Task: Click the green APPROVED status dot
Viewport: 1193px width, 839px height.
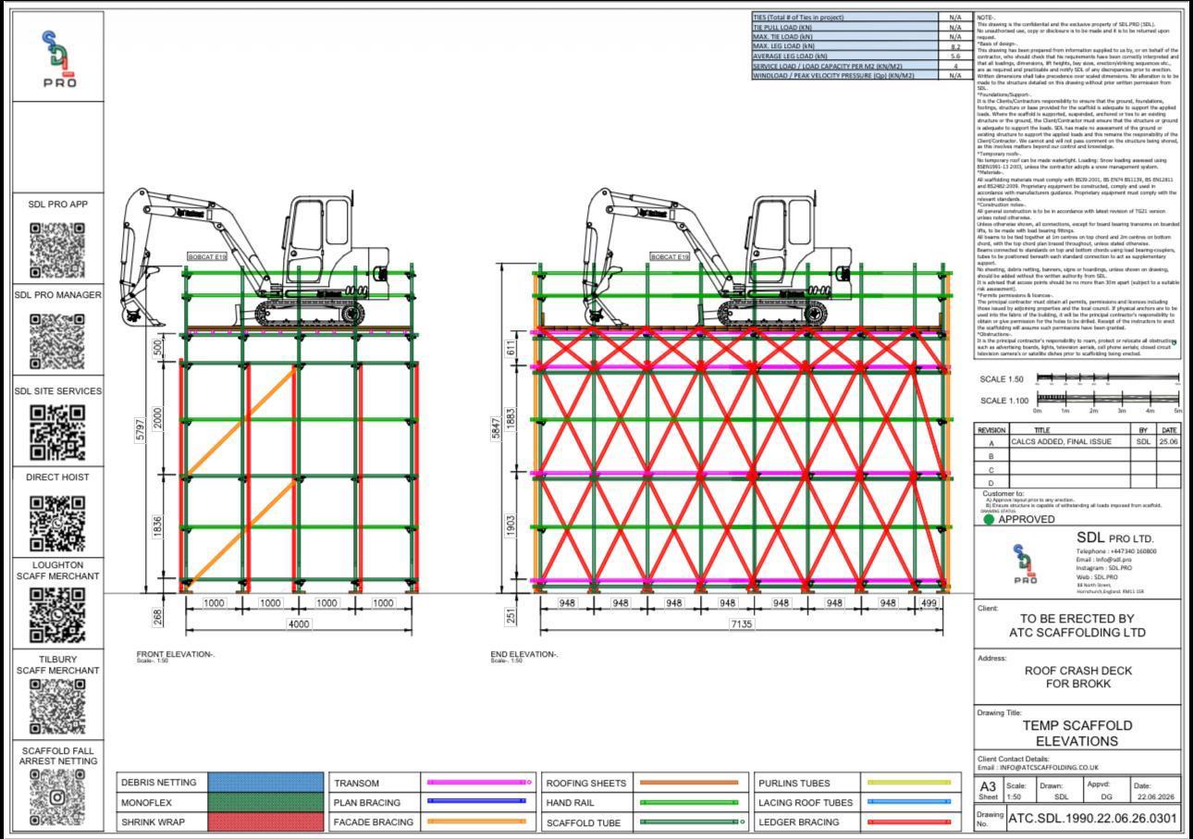Action: (989, 520)
